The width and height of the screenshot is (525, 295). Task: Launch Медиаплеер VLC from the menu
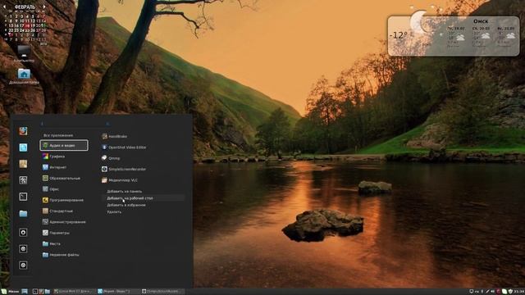(x=120, y=180)
